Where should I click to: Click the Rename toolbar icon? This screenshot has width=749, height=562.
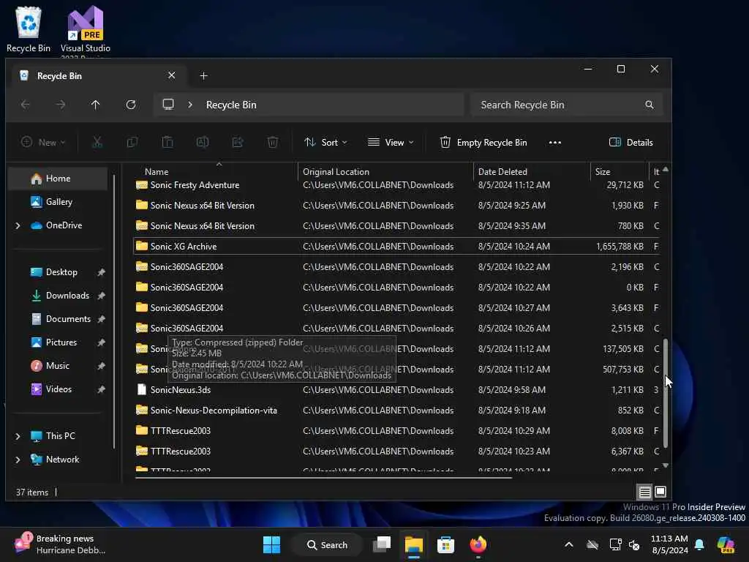[x=203, y=143]
